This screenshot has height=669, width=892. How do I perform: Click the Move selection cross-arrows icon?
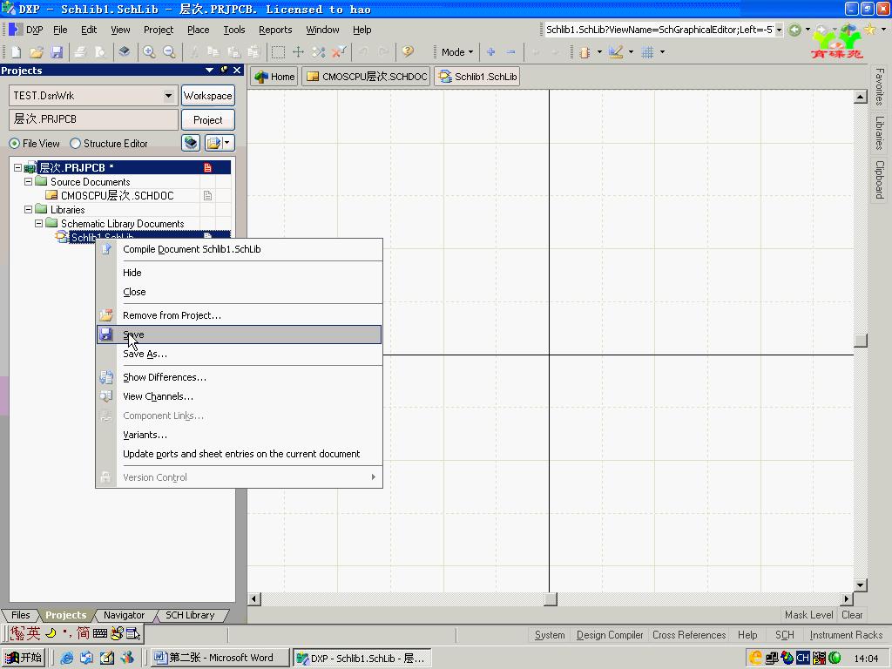pos(298,52)
